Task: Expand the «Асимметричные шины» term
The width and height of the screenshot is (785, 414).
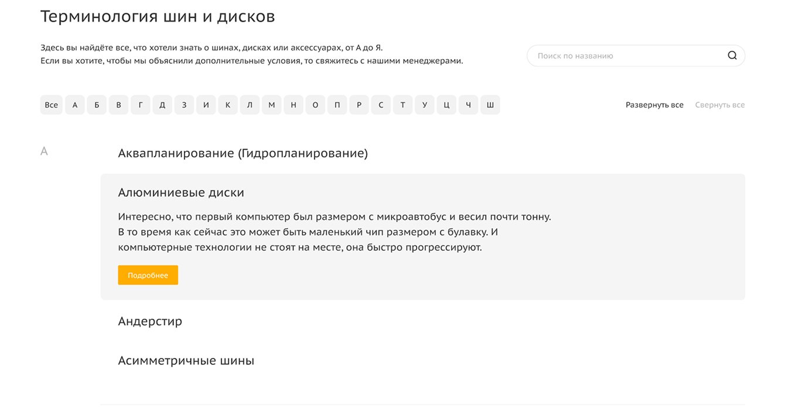Action: 186,360
